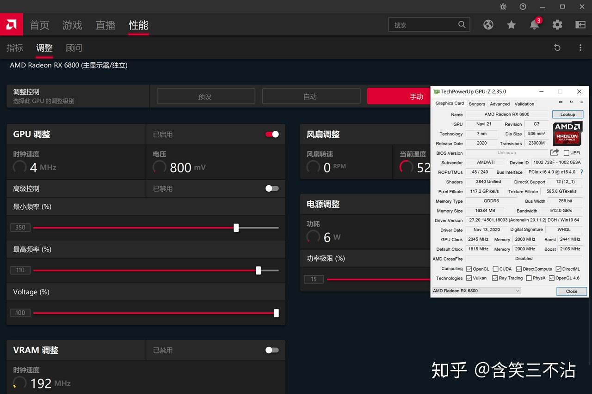Go to 游戏 tab
592x394 pixels.
click(72, 25)
